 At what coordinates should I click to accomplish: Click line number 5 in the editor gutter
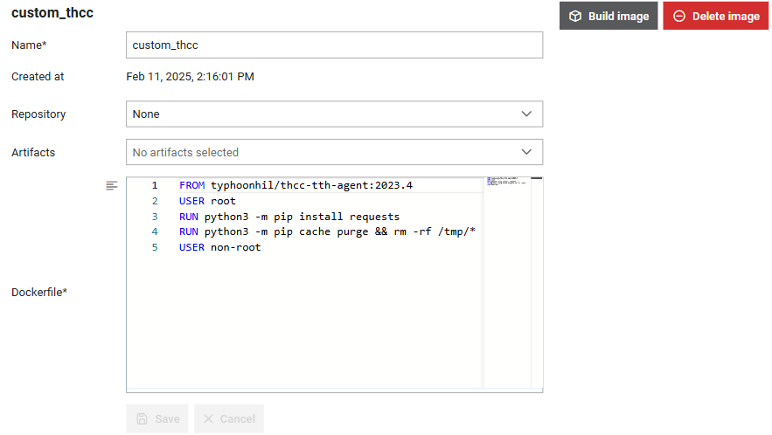click(x=155, y=247)
